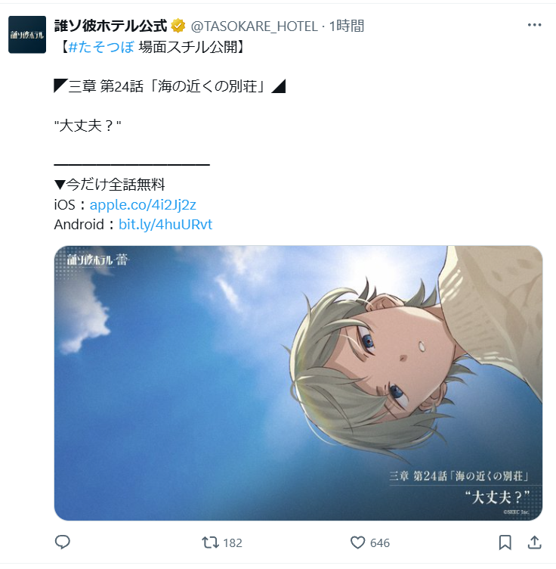Open the iOS apple.co/4i2Jj2z link
556x569 pixels.
143,204
